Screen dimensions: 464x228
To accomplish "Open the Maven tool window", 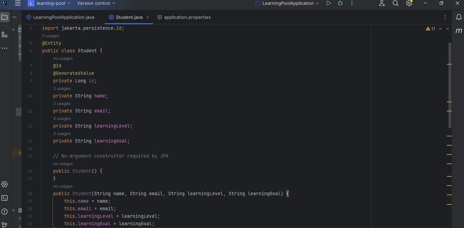I will click(x=459, y=30).
